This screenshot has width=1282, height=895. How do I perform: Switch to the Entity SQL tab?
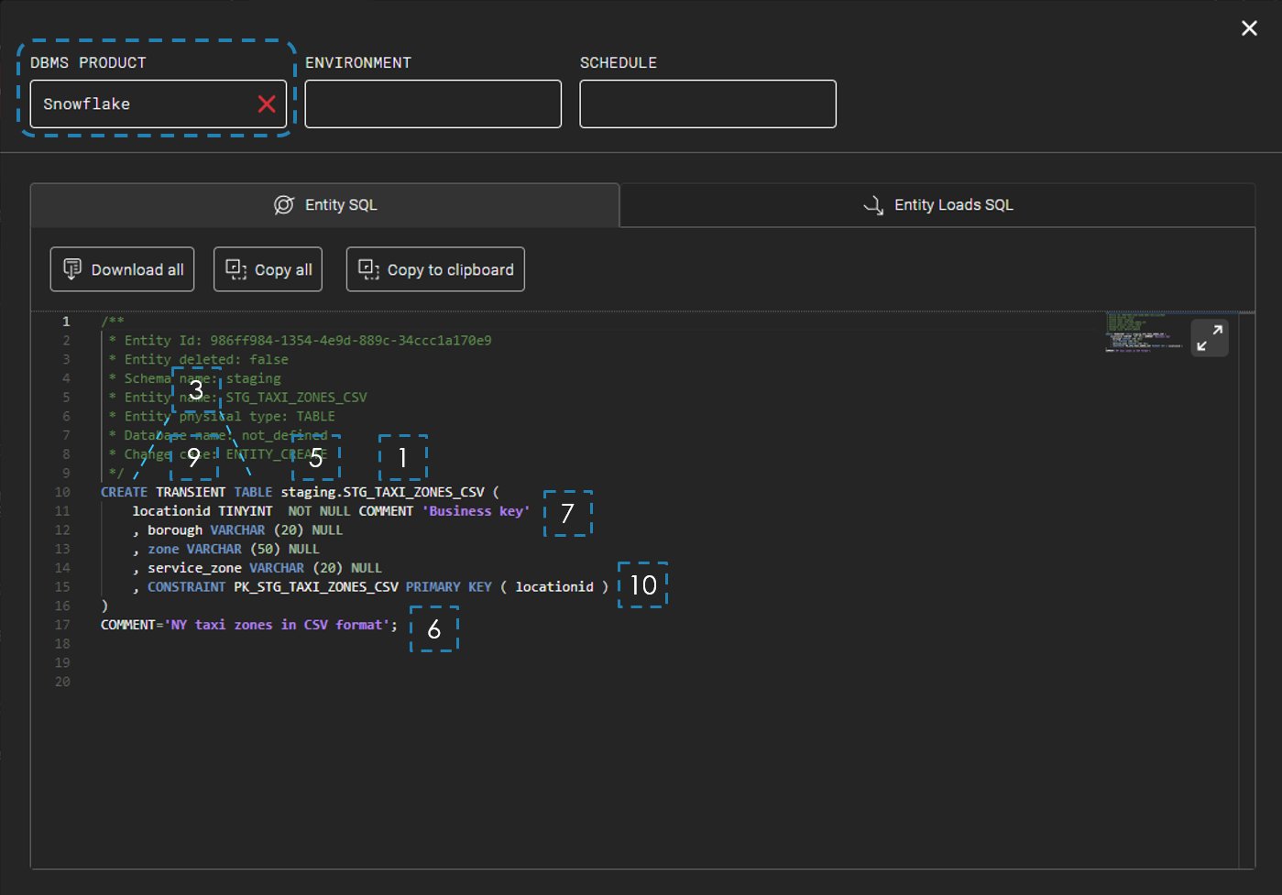pyautogui.click(x=325, y=205)
